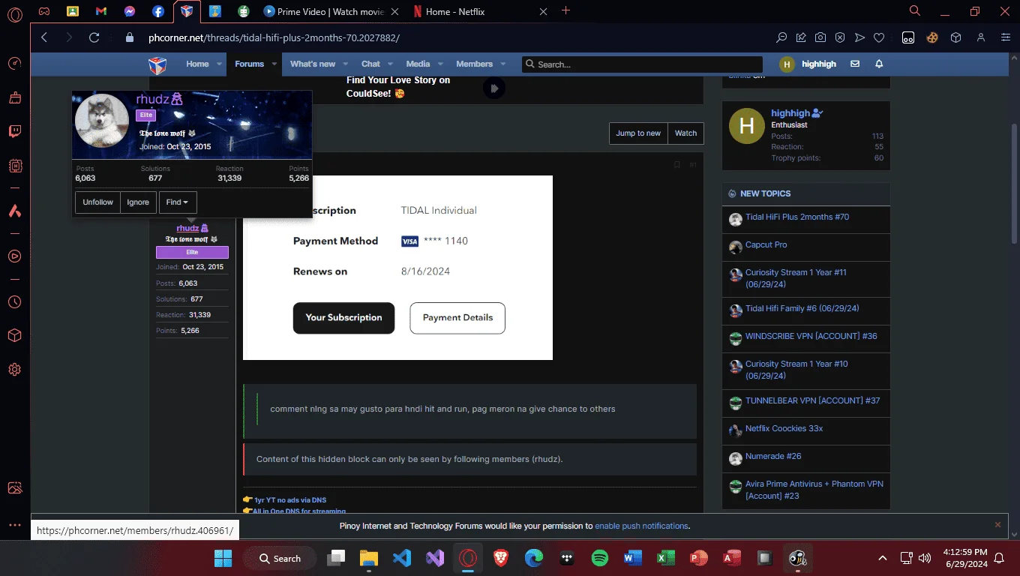Bookmark page with heart icon

click(879, 37)
